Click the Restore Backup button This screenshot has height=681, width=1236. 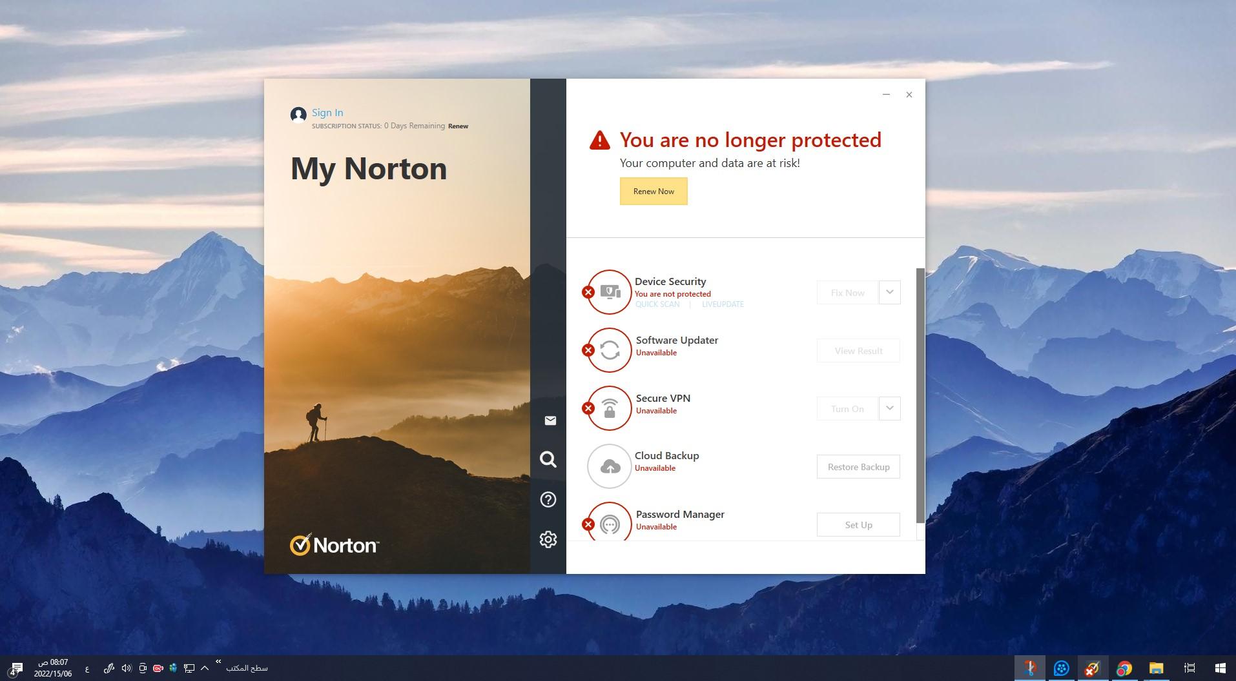point(858,467)
